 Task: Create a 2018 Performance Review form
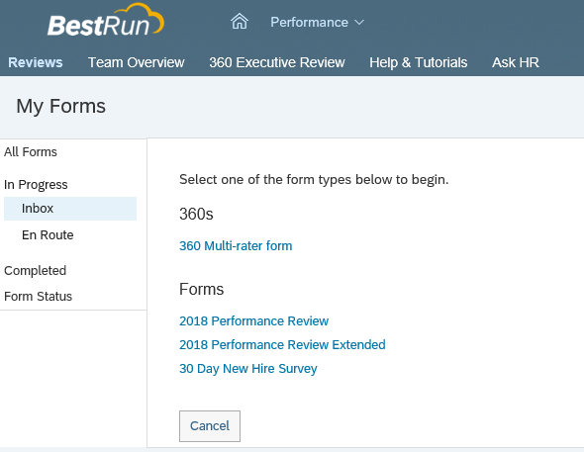pos(254,321)
